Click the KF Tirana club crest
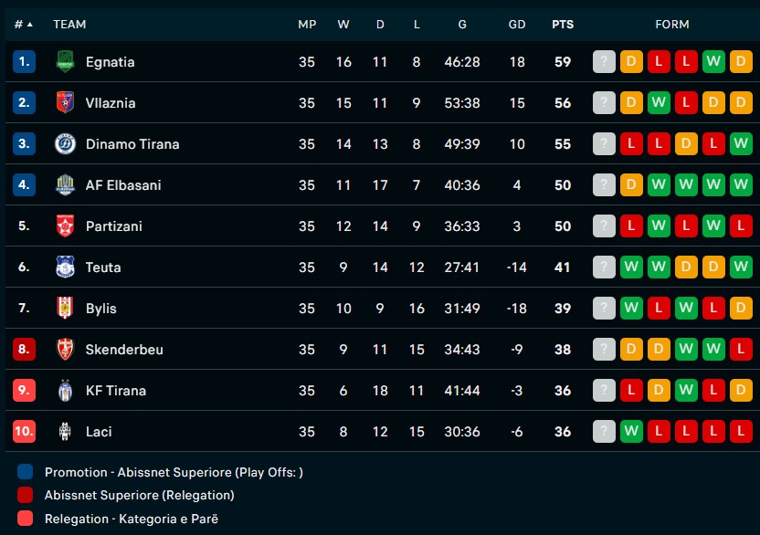 coord(64,391)
